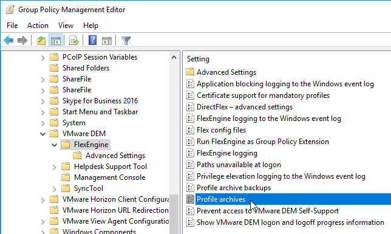Select Management Console tree item

coord(109,177)
